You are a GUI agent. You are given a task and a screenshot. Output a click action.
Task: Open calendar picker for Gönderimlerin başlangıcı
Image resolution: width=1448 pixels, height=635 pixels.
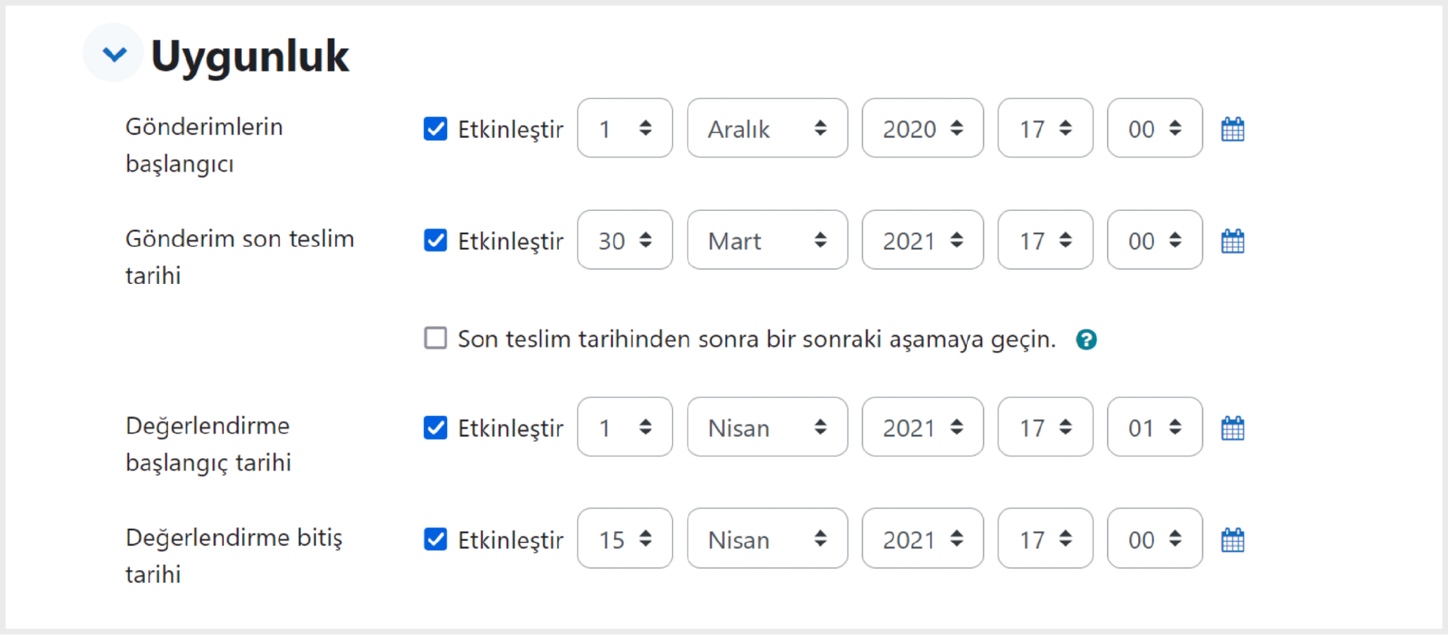(1232, 129)
